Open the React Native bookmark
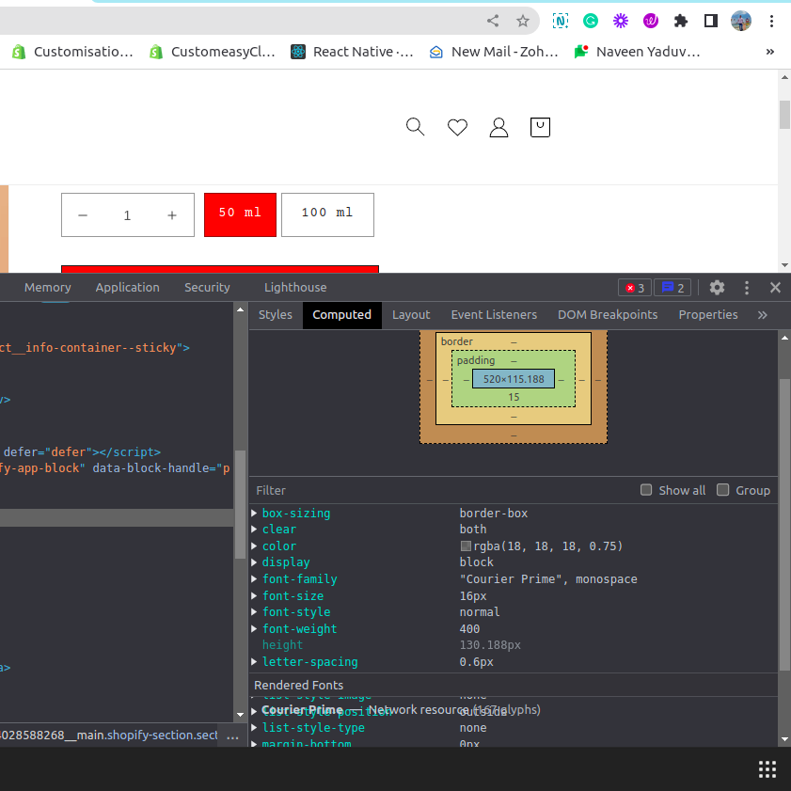 (x=352, y=52)
